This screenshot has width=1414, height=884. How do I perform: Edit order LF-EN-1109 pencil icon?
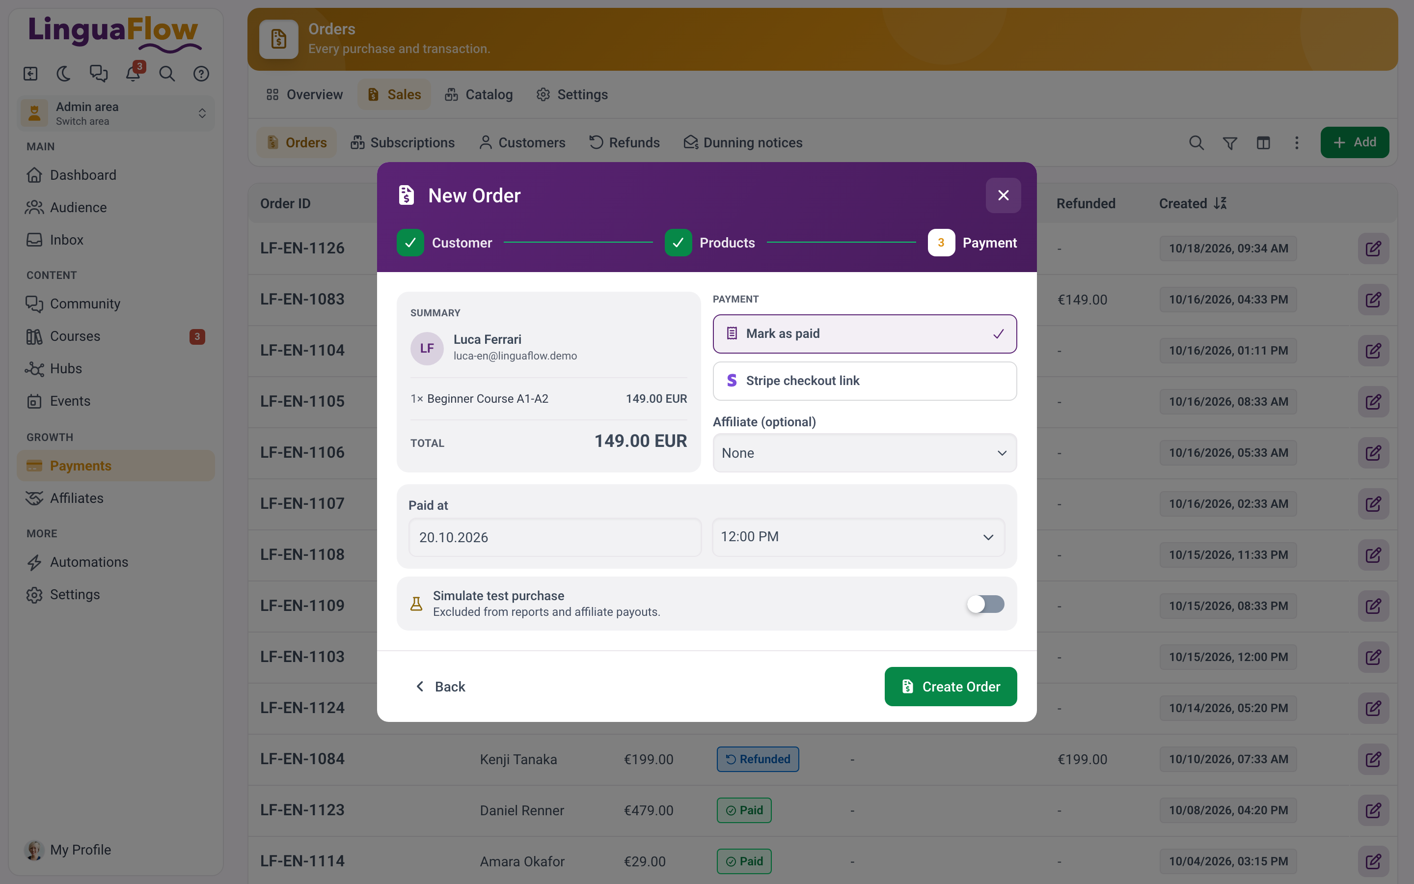click(1373, 606)
